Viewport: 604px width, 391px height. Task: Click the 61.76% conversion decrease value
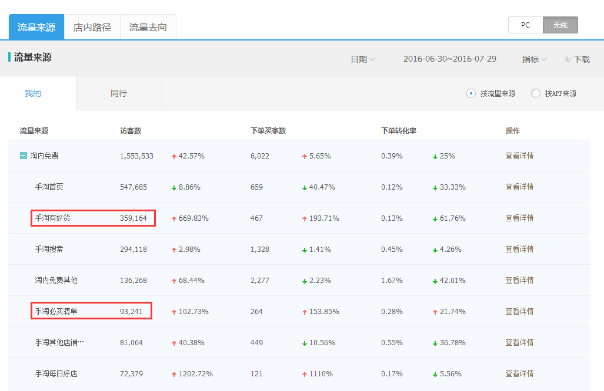point(453,218)
